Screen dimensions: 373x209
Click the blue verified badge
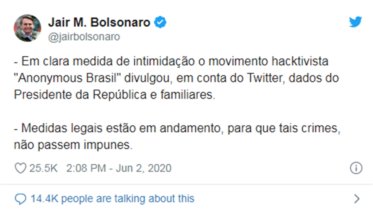click(160, 22)
